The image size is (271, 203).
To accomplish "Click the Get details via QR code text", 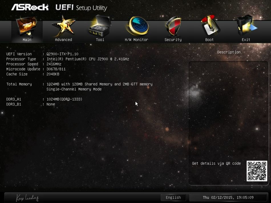I will pos(217,163).
